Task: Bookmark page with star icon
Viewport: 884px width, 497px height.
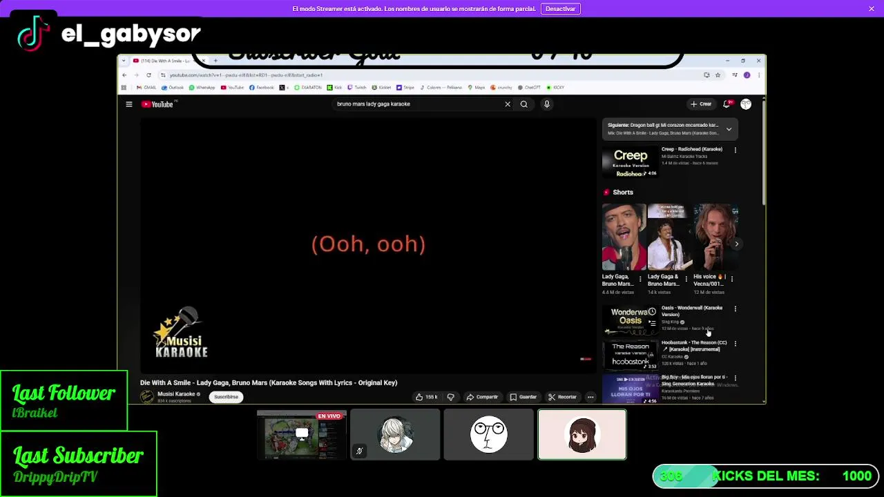Action: tap(718, 75)
